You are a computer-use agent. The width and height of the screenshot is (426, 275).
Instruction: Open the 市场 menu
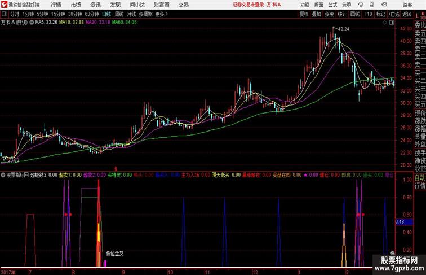click(x=76, y=5)
